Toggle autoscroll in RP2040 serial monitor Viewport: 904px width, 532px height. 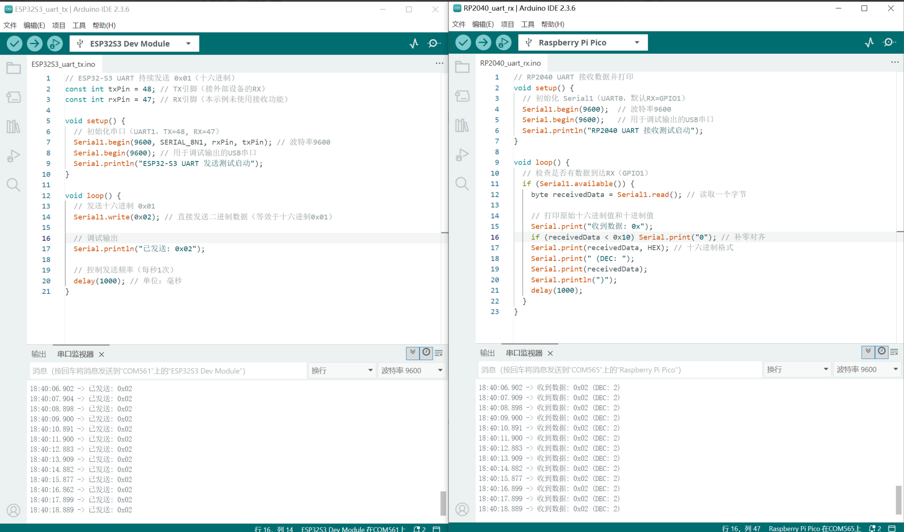pos(868,352)
